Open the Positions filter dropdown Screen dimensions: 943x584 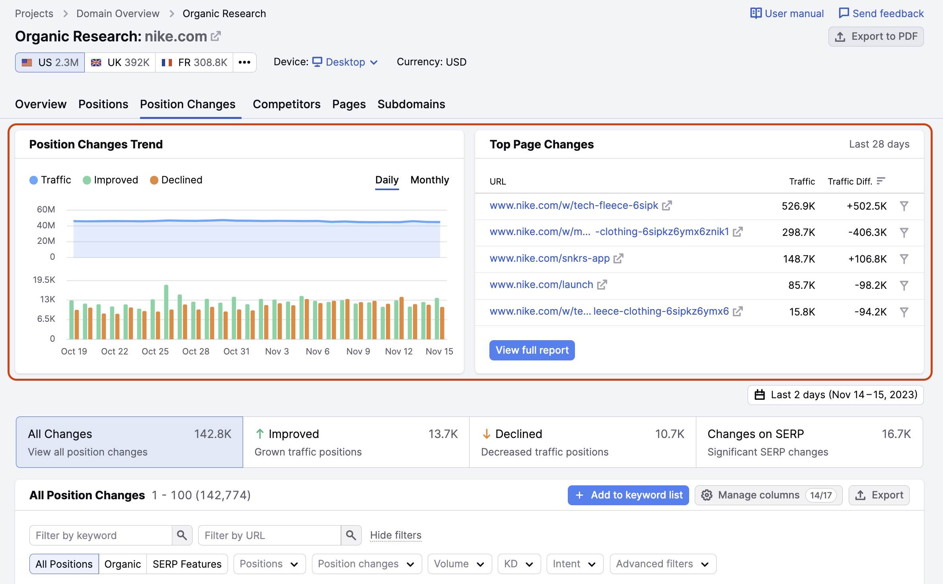(269, 564)
